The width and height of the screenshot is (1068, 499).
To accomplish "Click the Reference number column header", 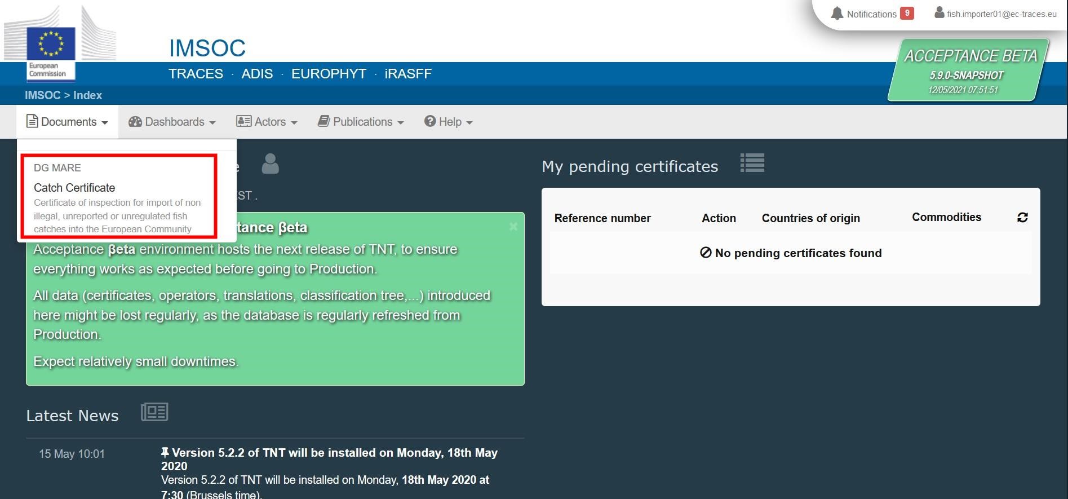I will coord(602,218).
